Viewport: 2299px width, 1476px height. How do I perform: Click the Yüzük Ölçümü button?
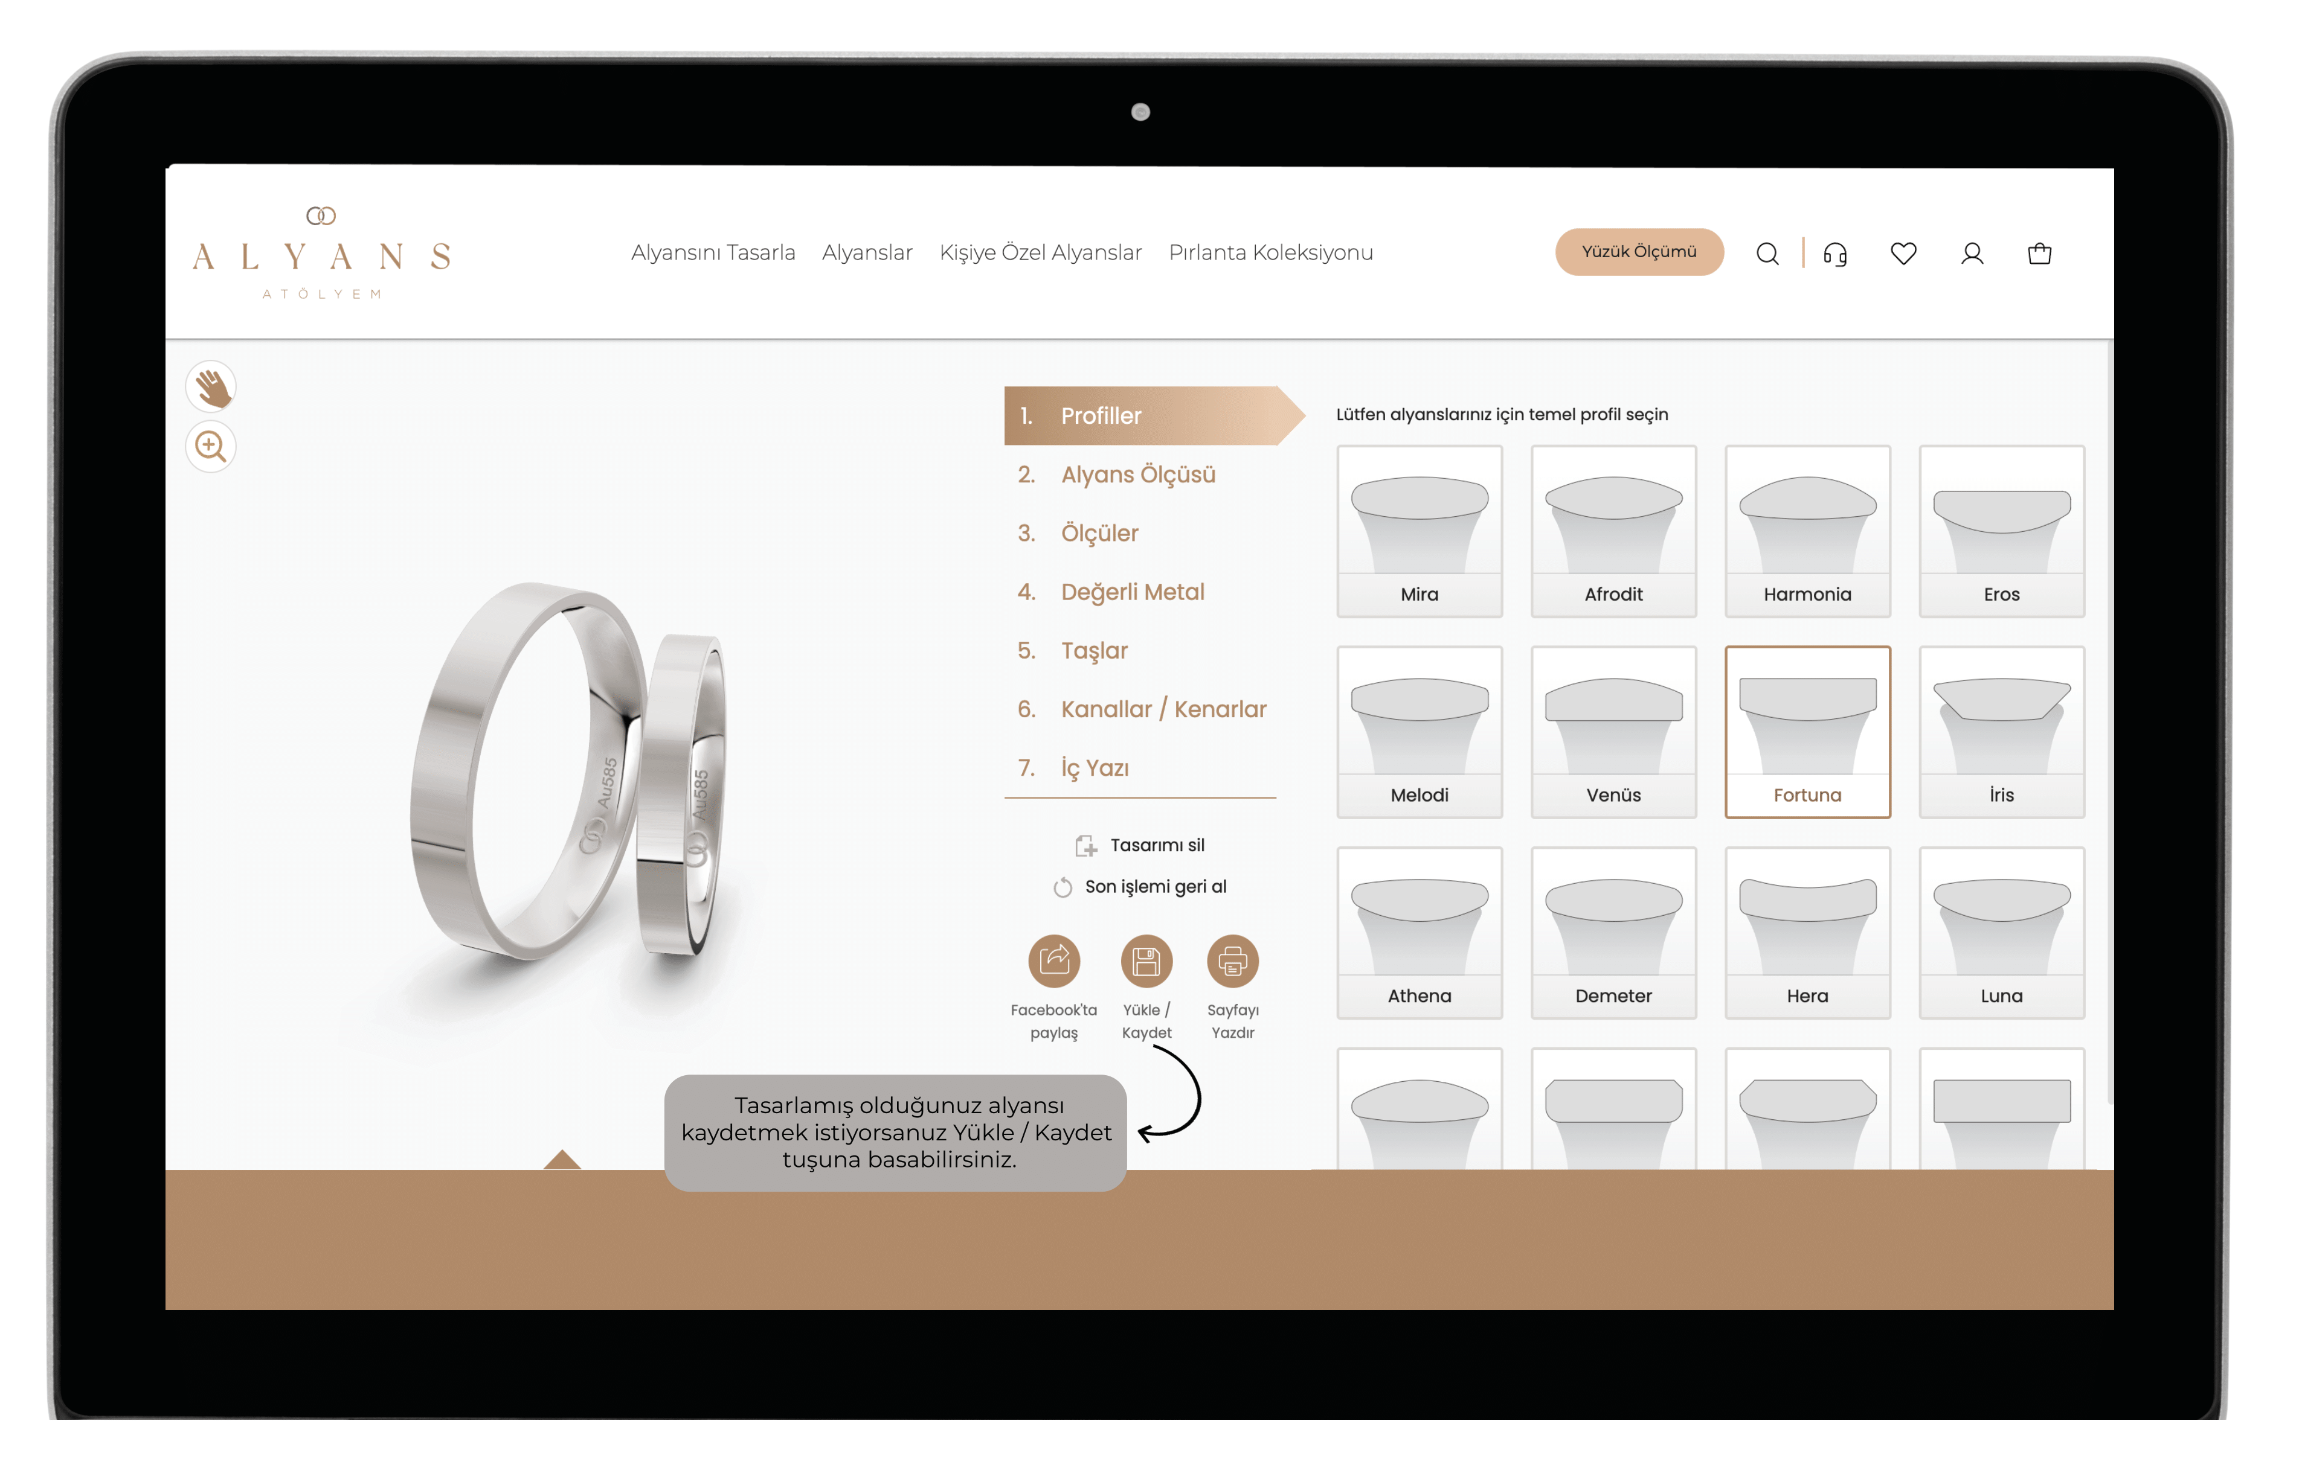pyautogui.click(x=1639, y=253)
